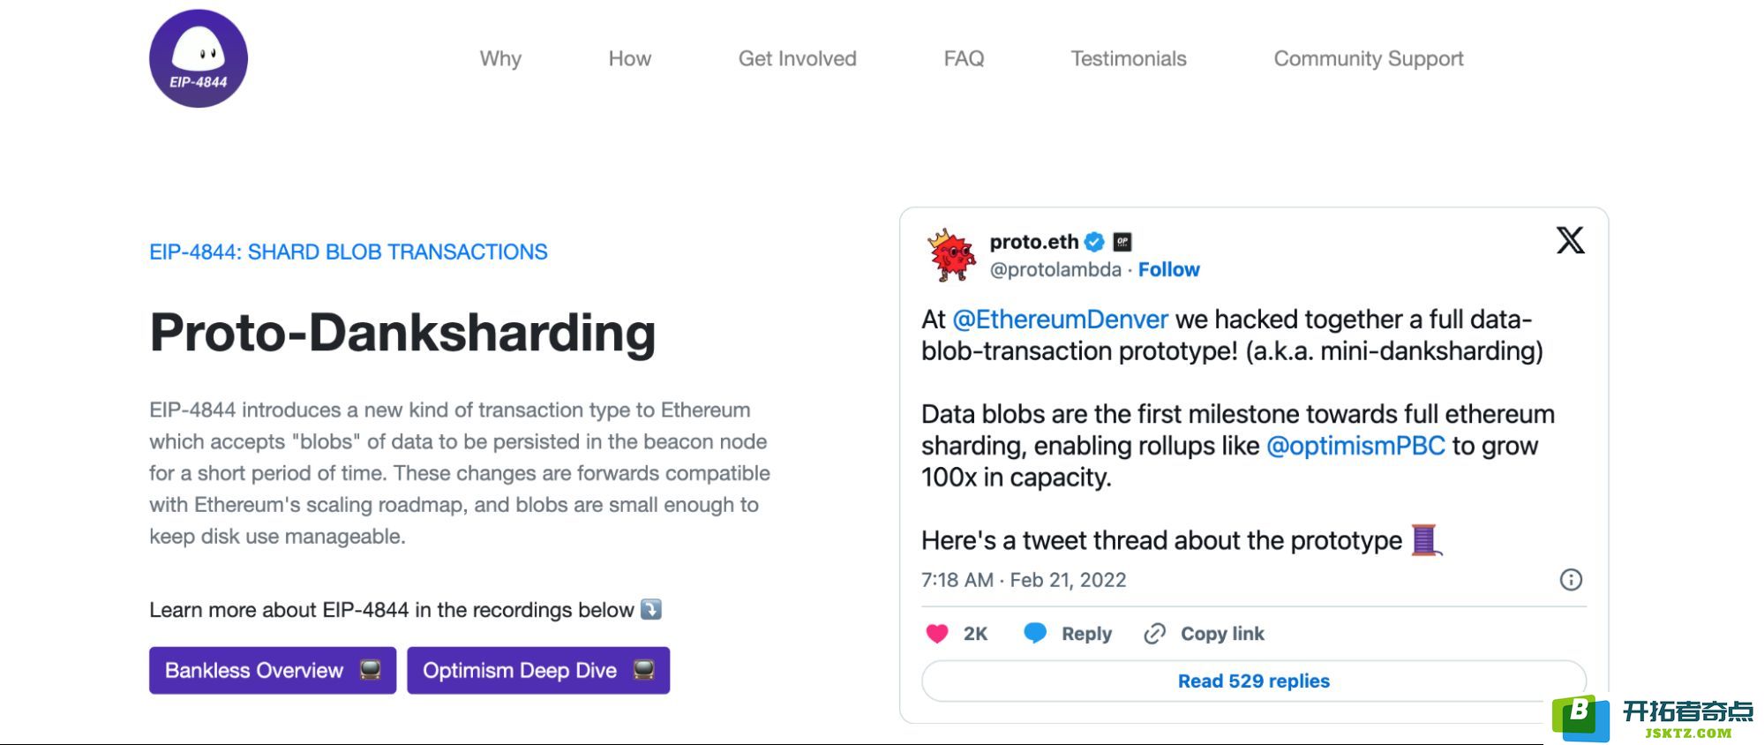Open the Why navigation item
Image resolution: width=1764 pixels, height=745 pixels.
(x=500, y=59)
